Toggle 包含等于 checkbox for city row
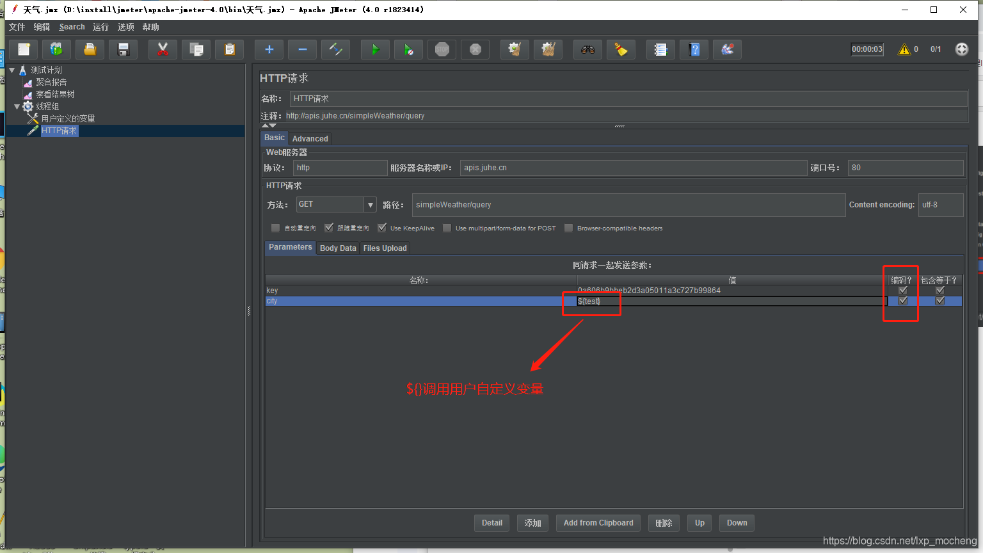The width and height of the screenshot is (983, 553). [939, 301]
